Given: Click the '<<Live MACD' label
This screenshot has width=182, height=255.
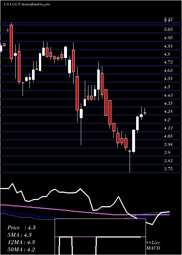Looking at the screenshot, I should tap(153, 246).
